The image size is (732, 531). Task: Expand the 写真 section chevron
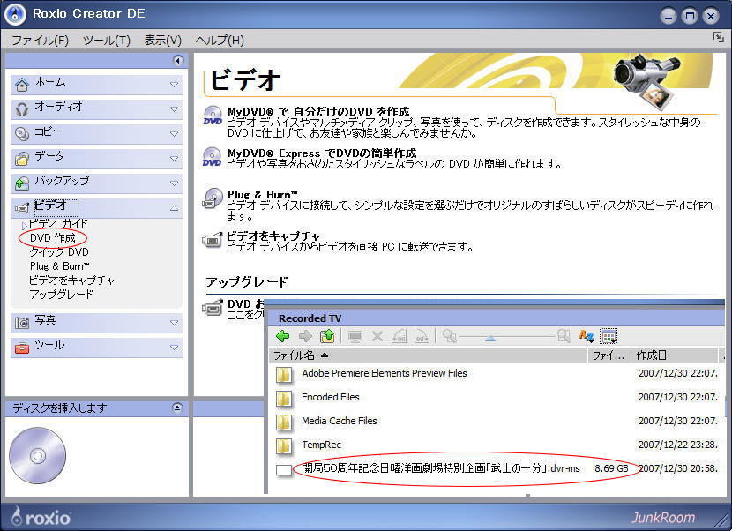tap(174, 323)
